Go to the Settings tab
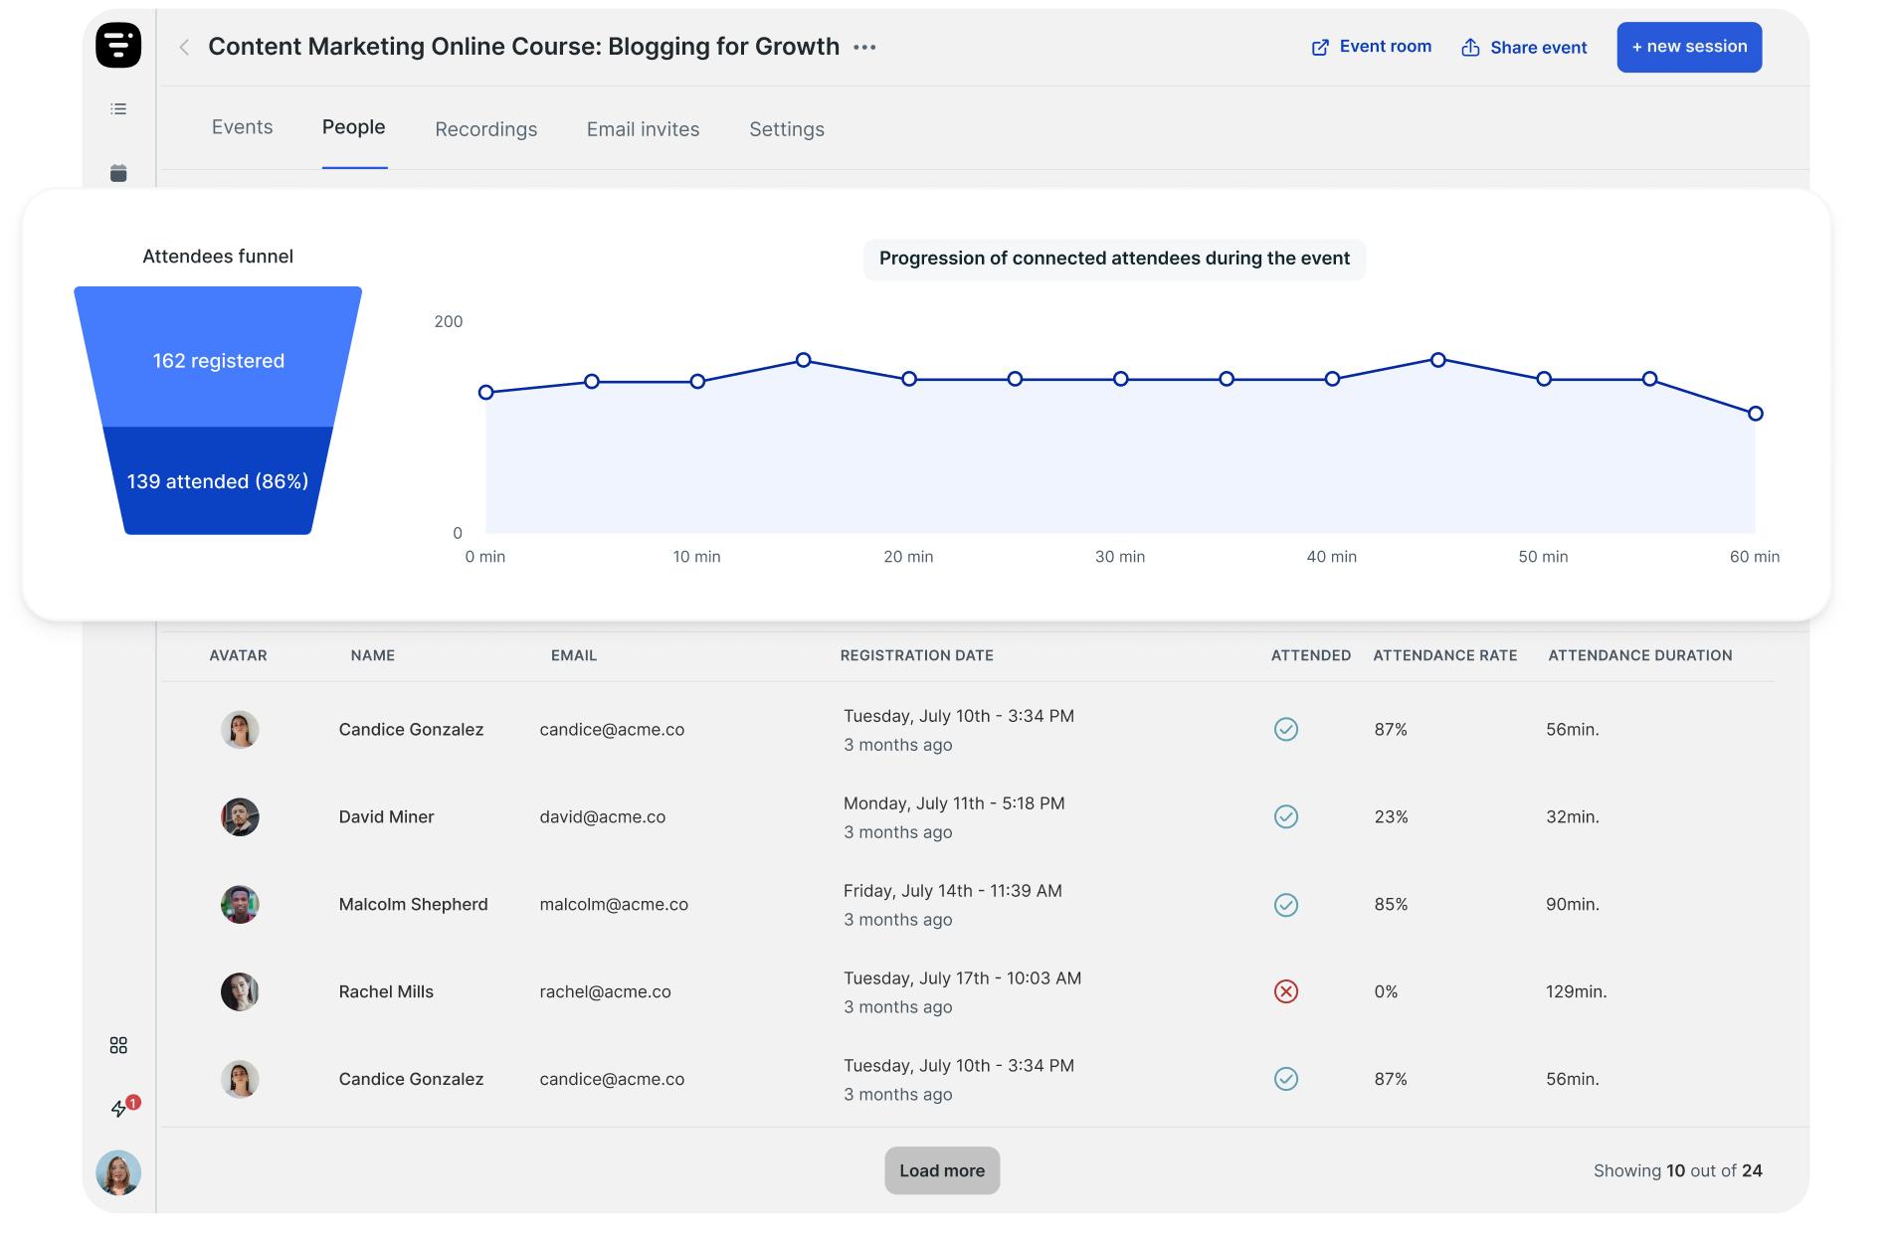This screenshot has height=1240, width=1892. click(x=786, y=129)
